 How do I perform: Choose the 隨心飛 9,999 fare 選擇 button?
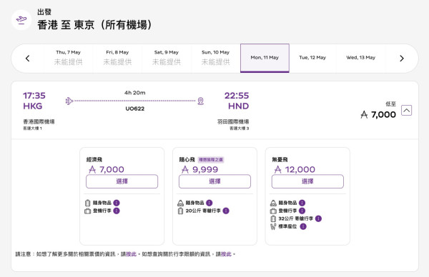pyautogui.click(x=214, y=181)
